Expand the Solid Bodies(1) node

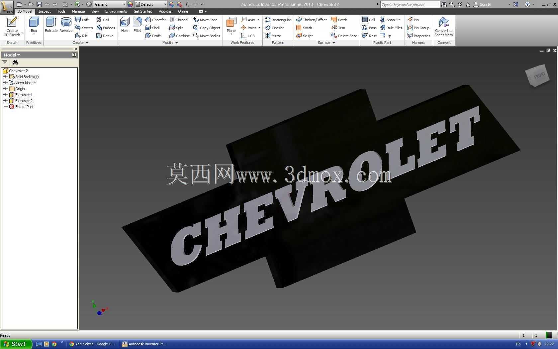tap(5, 77)
